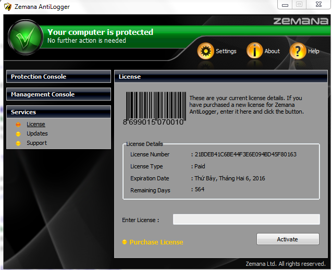Click the About label
The height and width of the screenshot is (270, 332).
pos(272,51)
